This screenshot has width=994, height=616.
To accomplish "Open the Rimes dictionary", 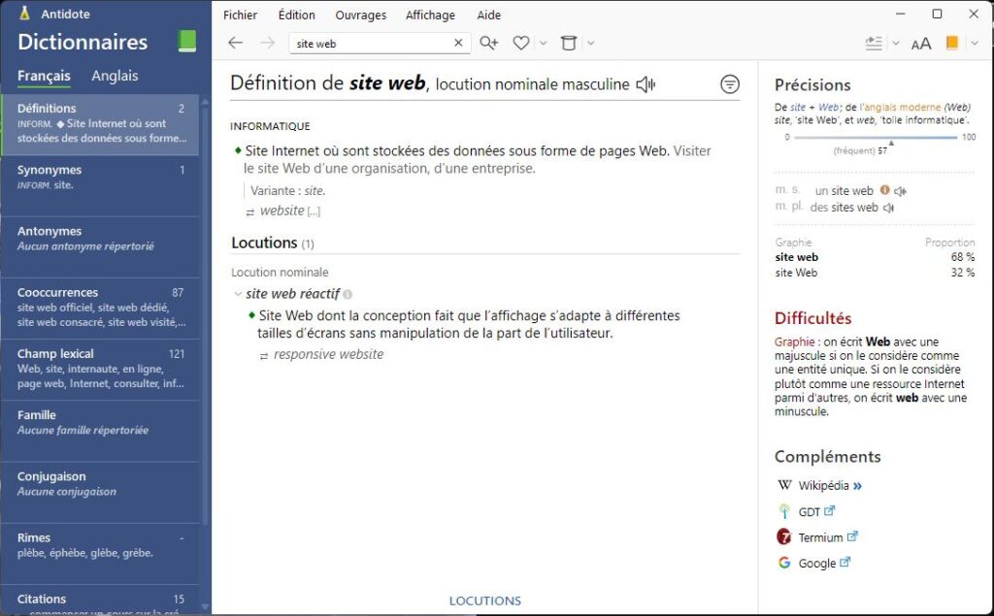I will 100,553.
